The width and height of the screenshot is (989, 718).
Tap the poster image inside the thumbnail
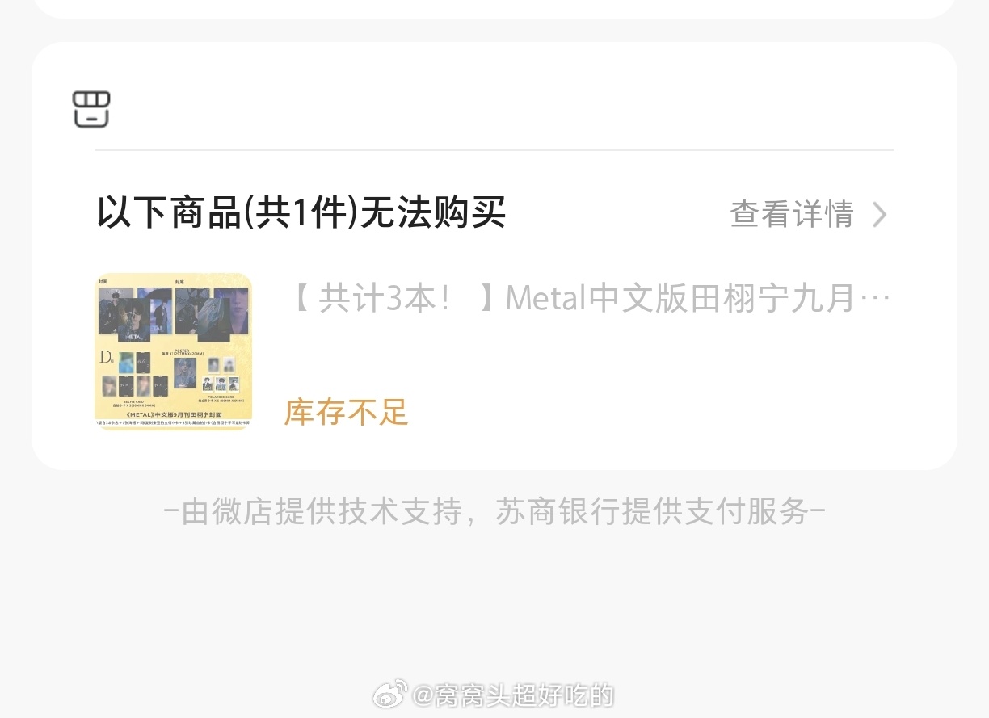pyautogui.click(x=184, y=372)
